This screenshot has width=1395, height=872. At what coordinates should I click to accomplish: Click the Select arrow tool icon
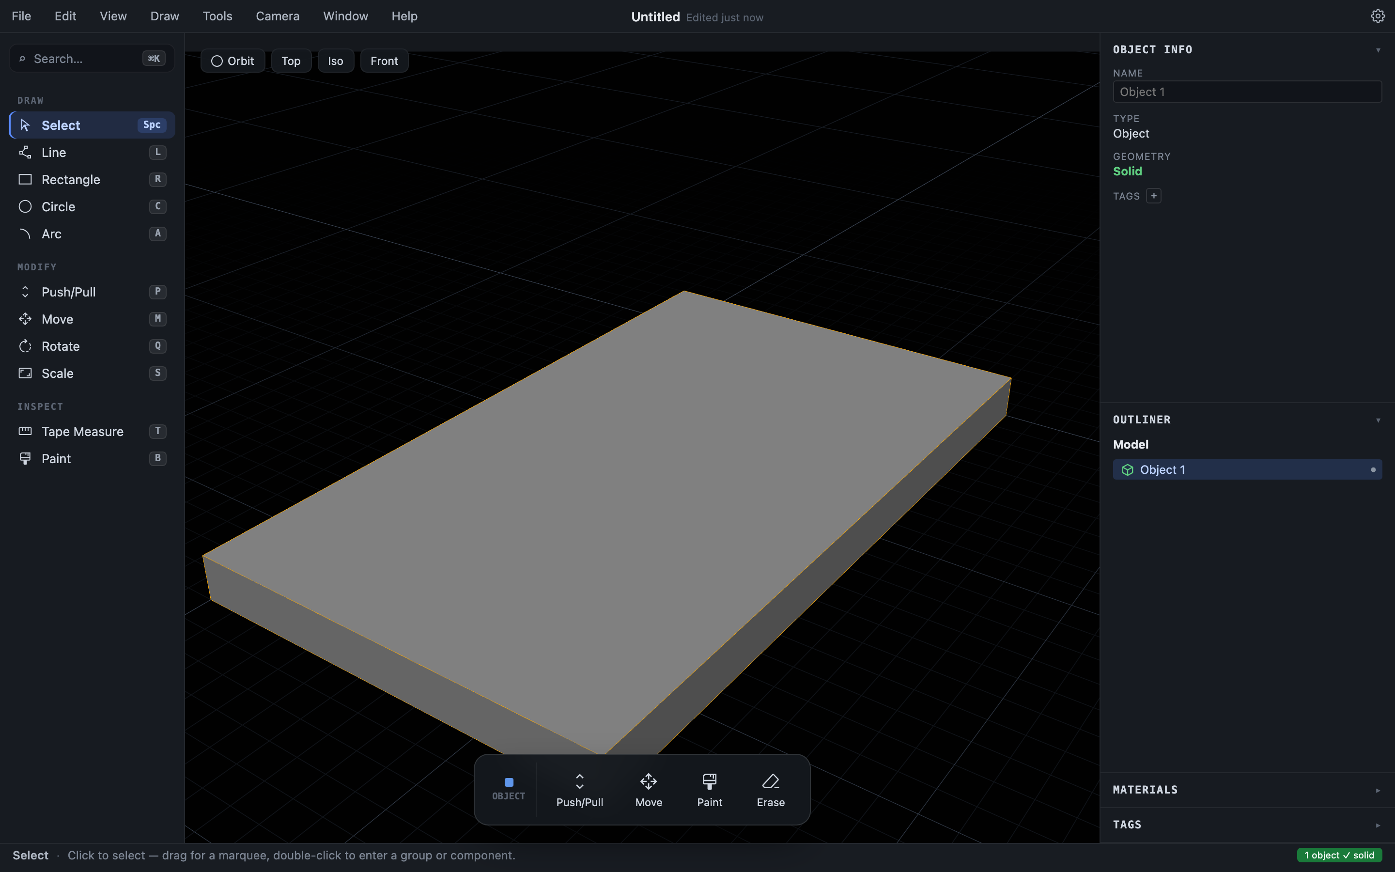pyautogui.click(x=25, y=125)
